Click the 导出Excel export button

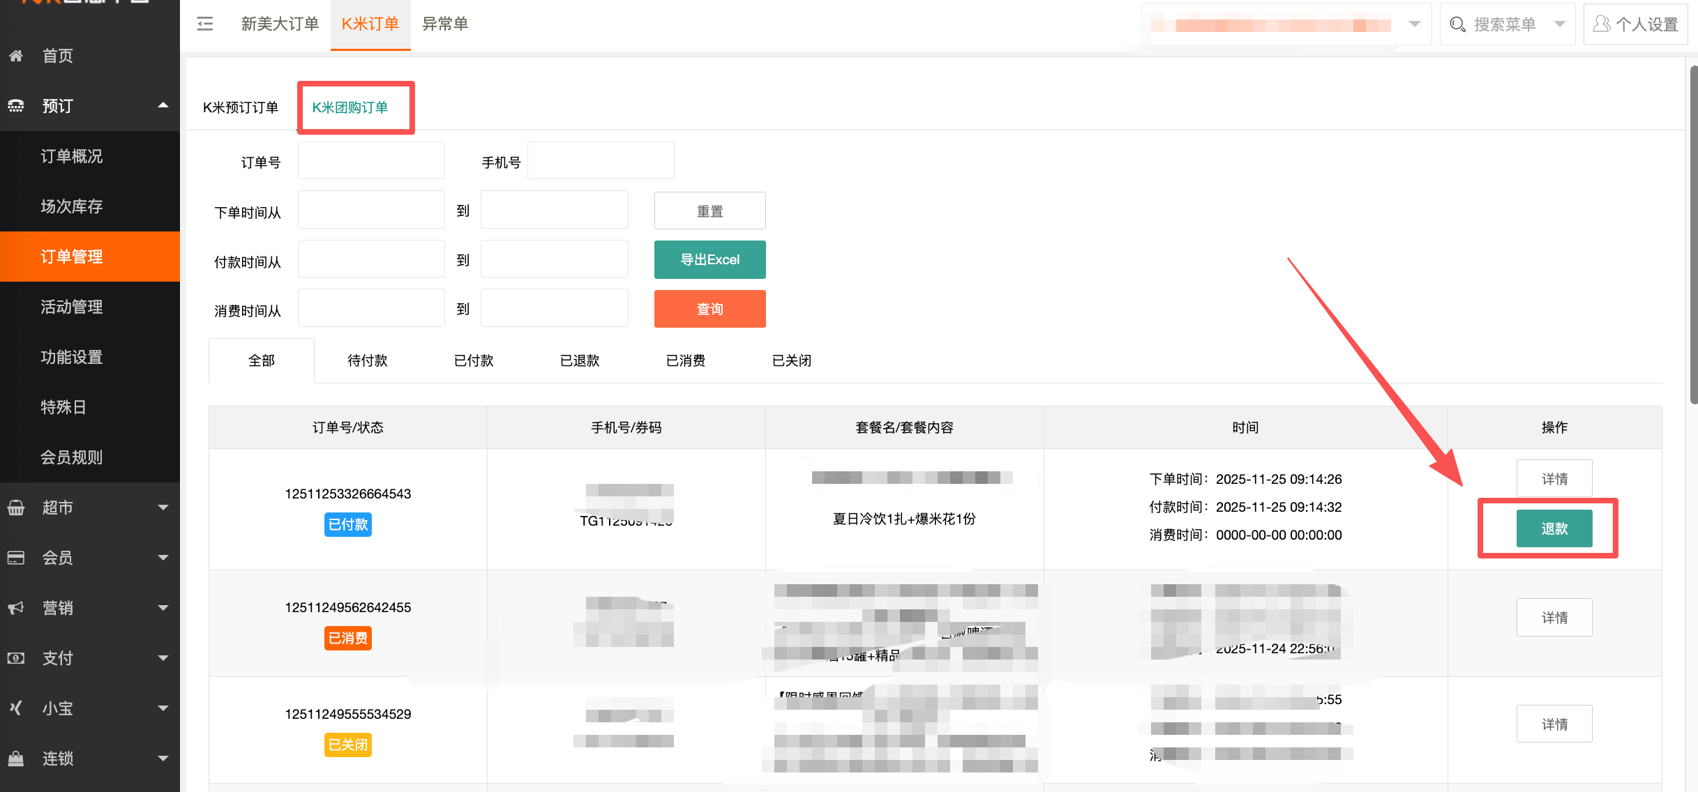point(709,259)
